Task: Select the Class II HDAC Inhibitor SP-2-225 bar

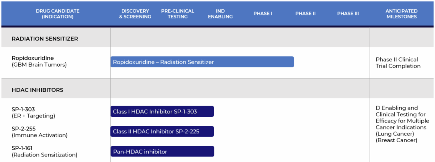Action: 162,131
